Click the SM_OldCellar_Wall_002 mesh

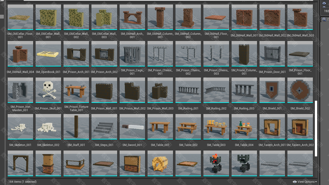76,17
